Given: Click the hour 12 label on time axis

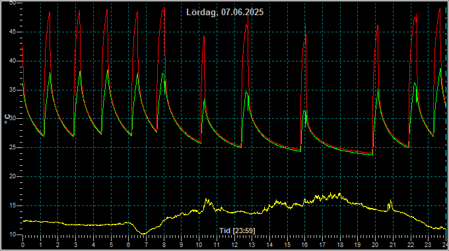Looking at the screenshot, I should 234,245.
